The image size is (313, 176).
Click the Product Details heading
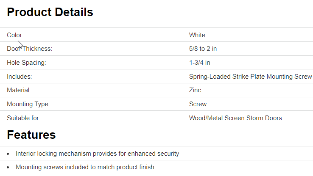(50, 12)
